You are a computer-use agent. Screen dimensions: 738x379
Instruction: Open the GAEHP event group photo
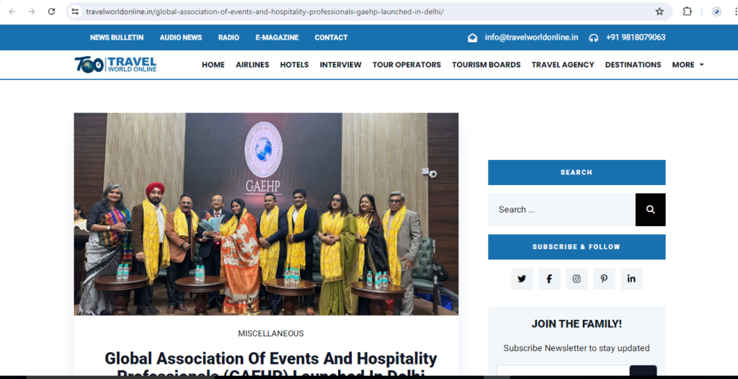click(x=266, y=214)
